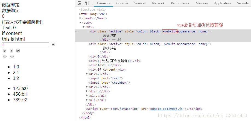The width and height of the screenshot is (251, 121).
Task: Select the input type="checkbox" node
Action: pos(109,83)
